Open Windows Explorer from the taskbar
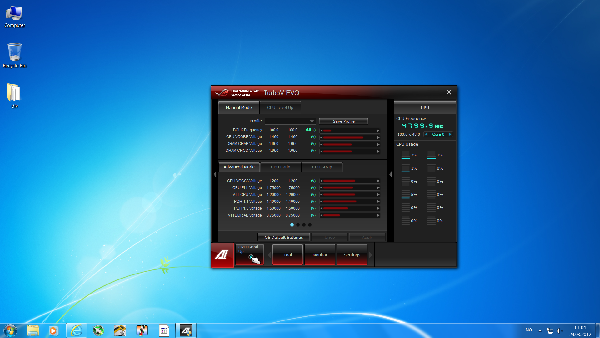Image resolution: width=600 pixels, height=338 pixels. 33,330
